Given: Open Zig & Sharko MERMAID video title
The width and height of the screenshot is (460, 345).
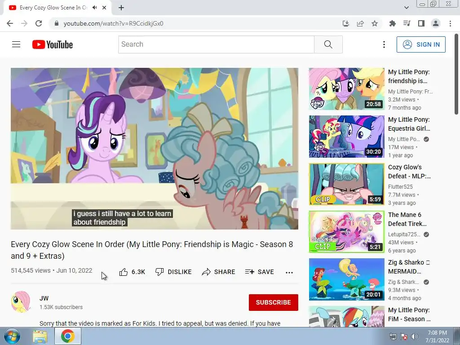Looking at the screenshot, I should click(x=409, y=267).
